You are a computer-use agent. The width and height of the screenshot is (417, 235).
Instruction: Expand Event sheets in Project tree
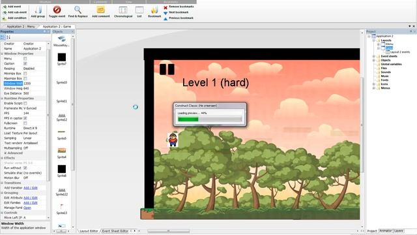click(x=373, y=57)
